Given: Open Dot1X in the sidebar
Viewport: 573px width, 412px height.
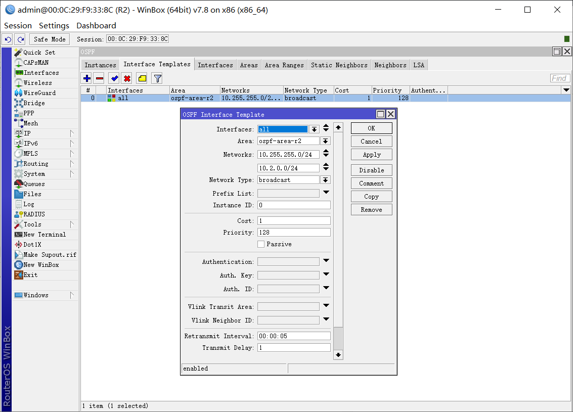Looking at the screenshot, I should tap(46, 245).
